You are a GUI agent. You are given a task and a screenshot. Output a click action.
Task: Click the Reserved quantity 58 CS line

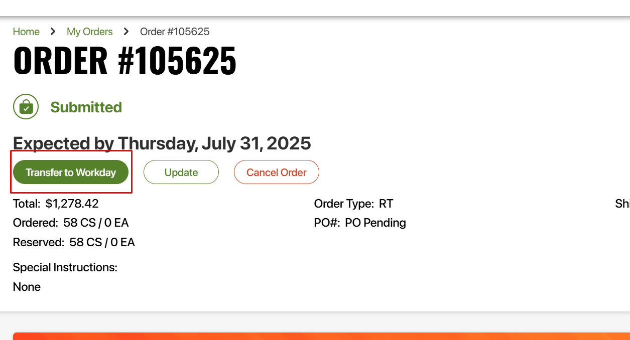[74, 243]
